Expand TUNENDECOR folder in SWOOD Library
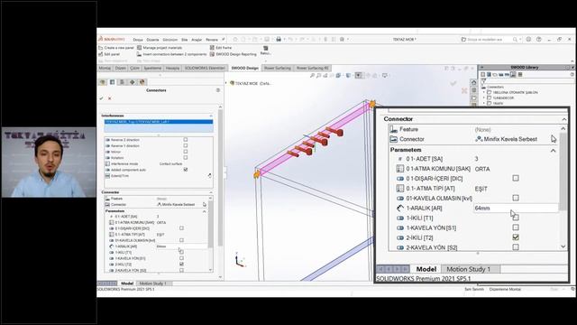577x325 pixels. pyautogui.click(x=485, y=98)
